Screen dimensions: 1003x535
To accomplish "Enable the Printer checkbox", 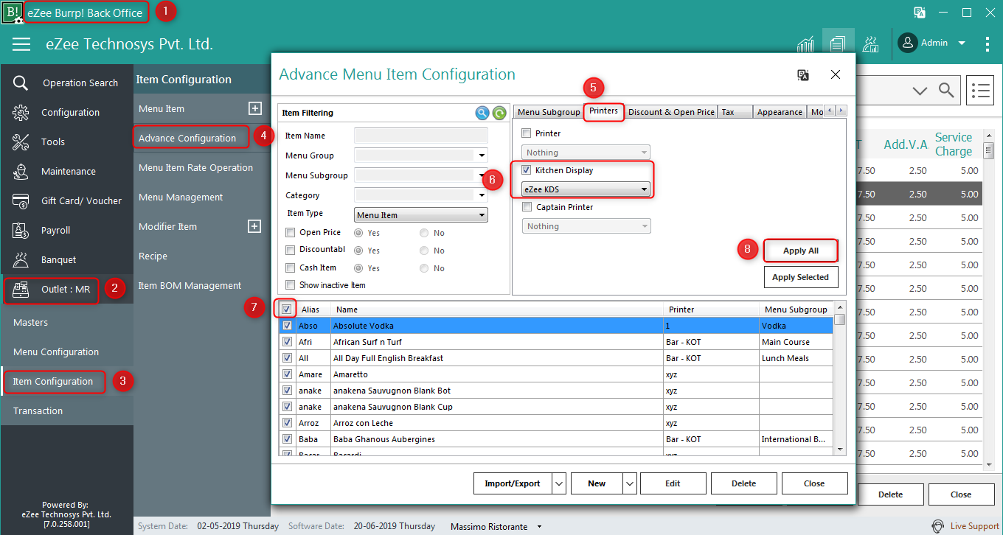I will pyautogui.click(x=526, y=133).
